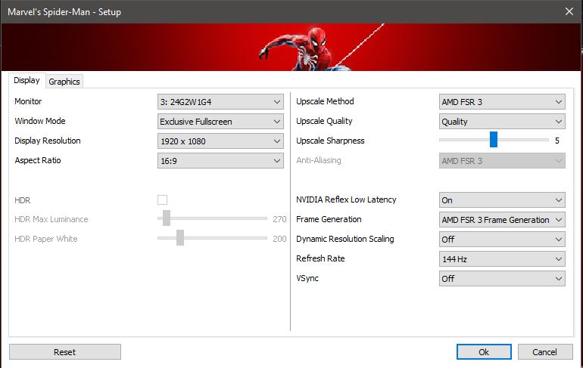Click the Monitor label text

click(28, 101)
